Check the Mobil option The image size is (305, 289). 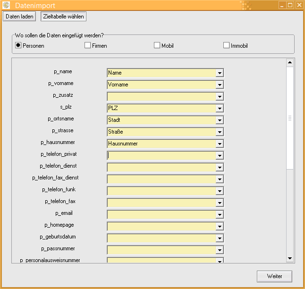point(157,45)
